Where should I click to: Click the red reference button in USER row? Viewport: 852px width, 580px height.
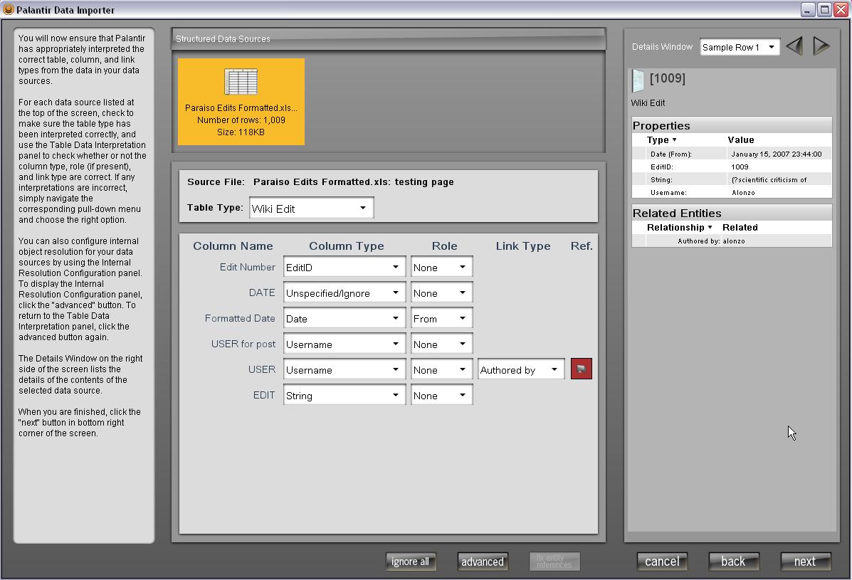[x=581, y=369]
